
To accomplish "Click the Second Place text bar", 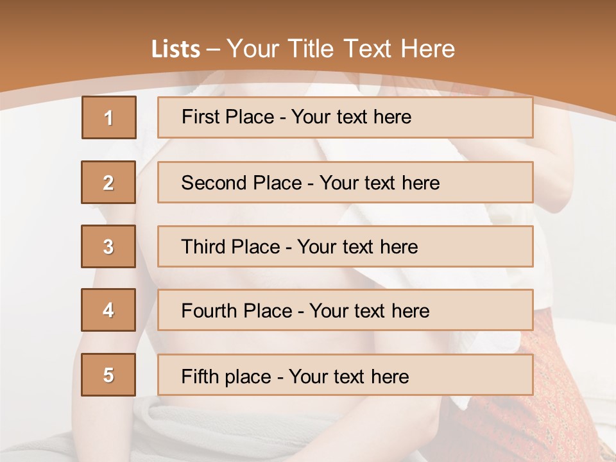I will click(345, 182).
